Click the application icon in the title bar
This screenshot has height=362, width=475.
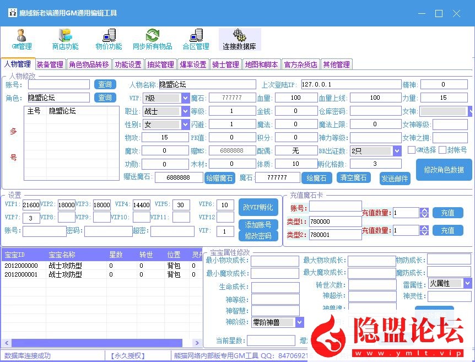coord(12,12)
